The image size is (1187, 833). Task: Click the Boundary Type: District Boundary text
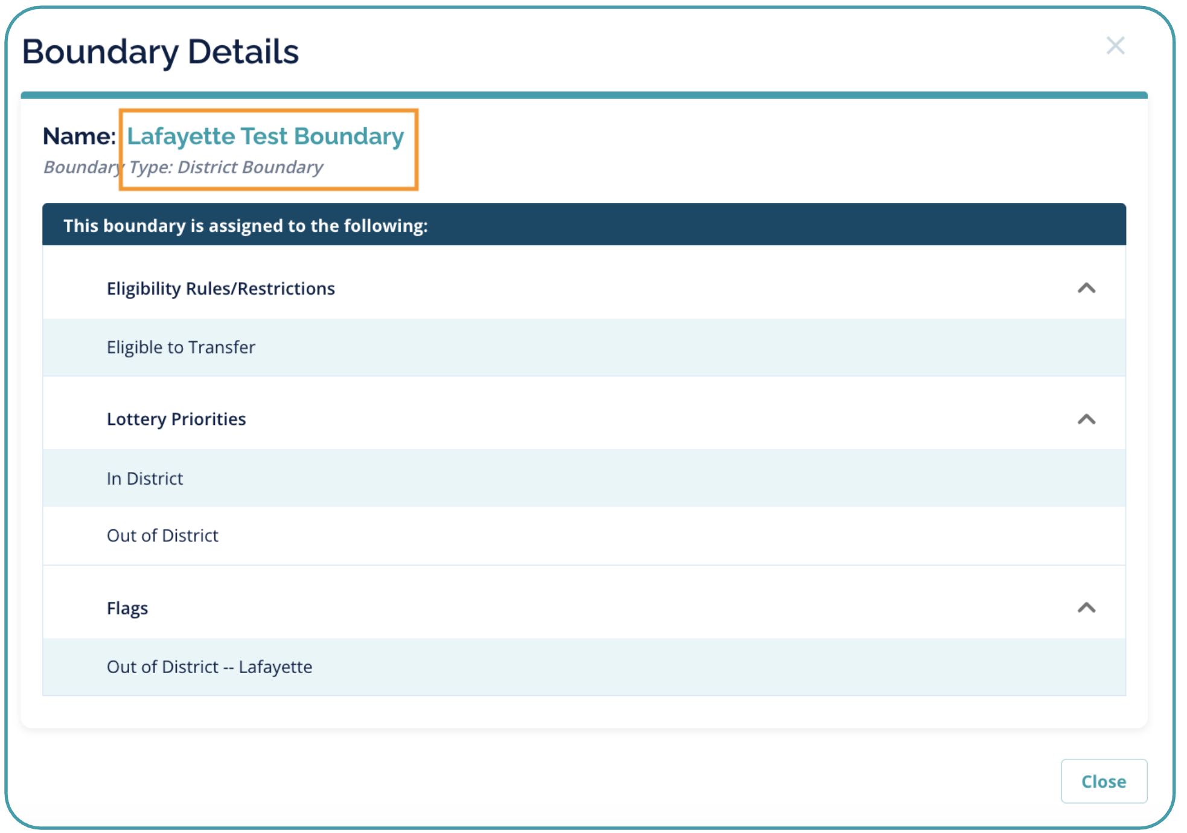[x=183, y=167]
